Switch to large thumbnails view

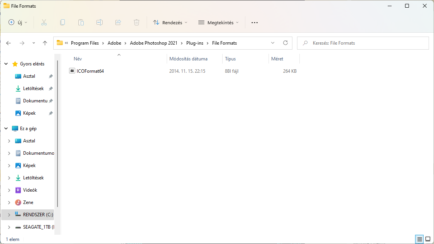point(427,239)
